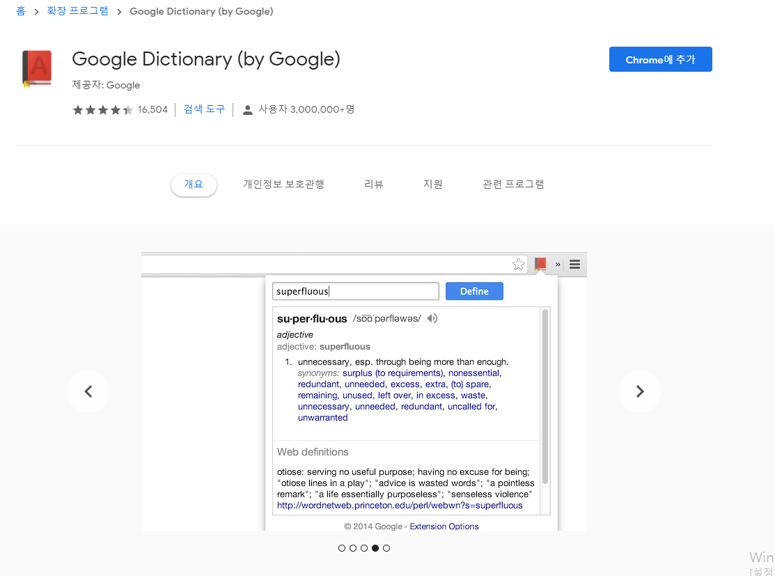This screenshot has height=576, width=775.
Task: Go to previous screenshot with left arrow
Action: click(88, 391)
